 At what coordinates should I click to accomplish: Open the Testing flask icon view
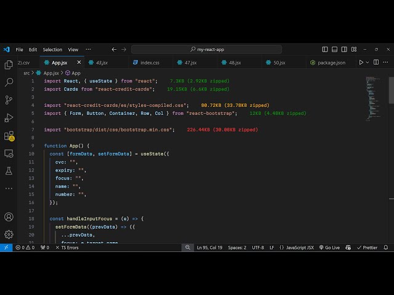[x=9, y=170]
